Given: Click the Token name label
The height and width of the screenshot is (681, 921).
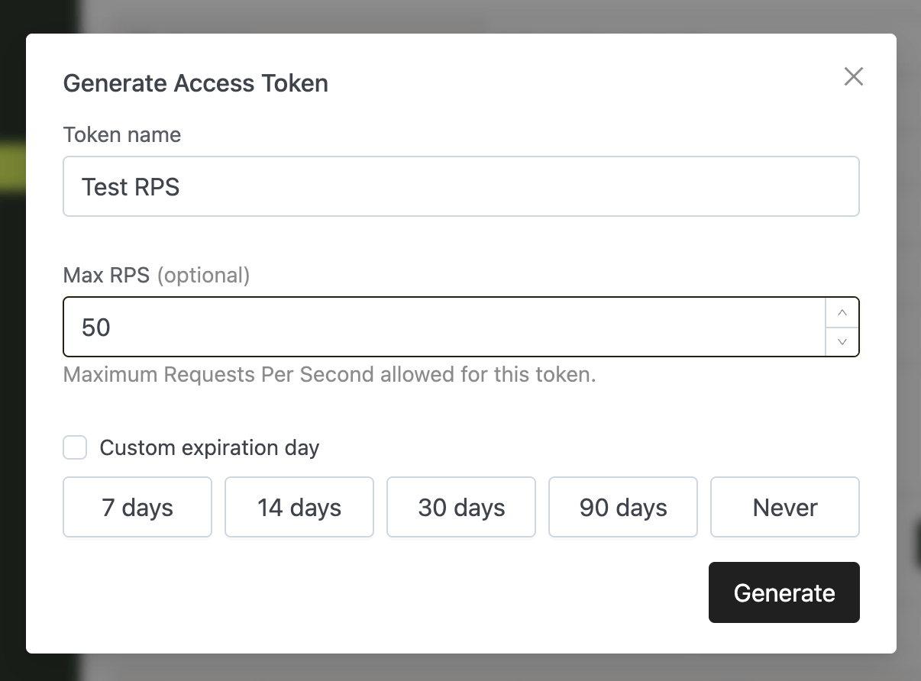Looking at the screenshot, I should [122, 135].
